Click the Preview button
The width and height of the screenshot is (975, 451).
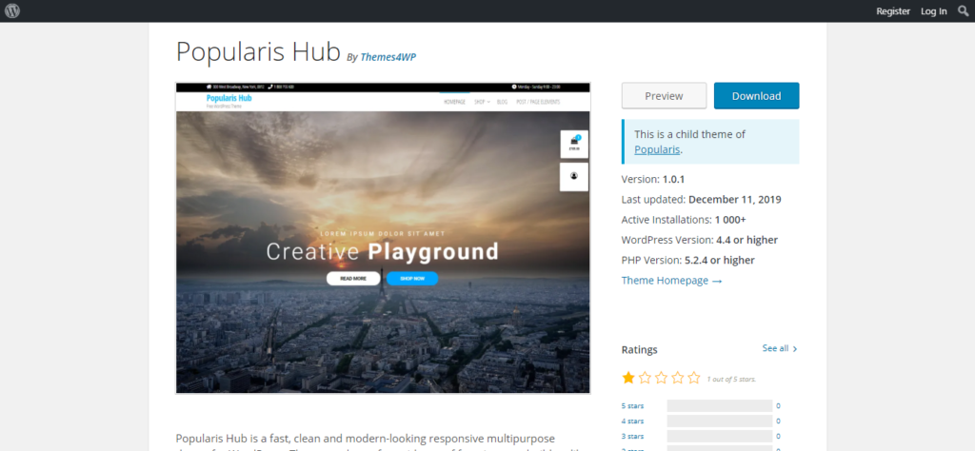(664, 96)
